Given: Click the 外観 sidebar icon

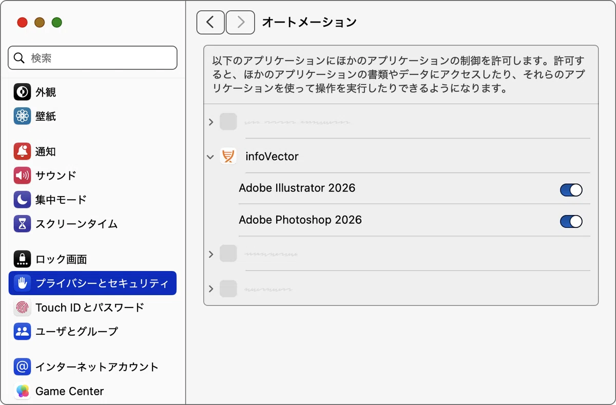Looking at the screenshot, I should [x=22, y=92].
